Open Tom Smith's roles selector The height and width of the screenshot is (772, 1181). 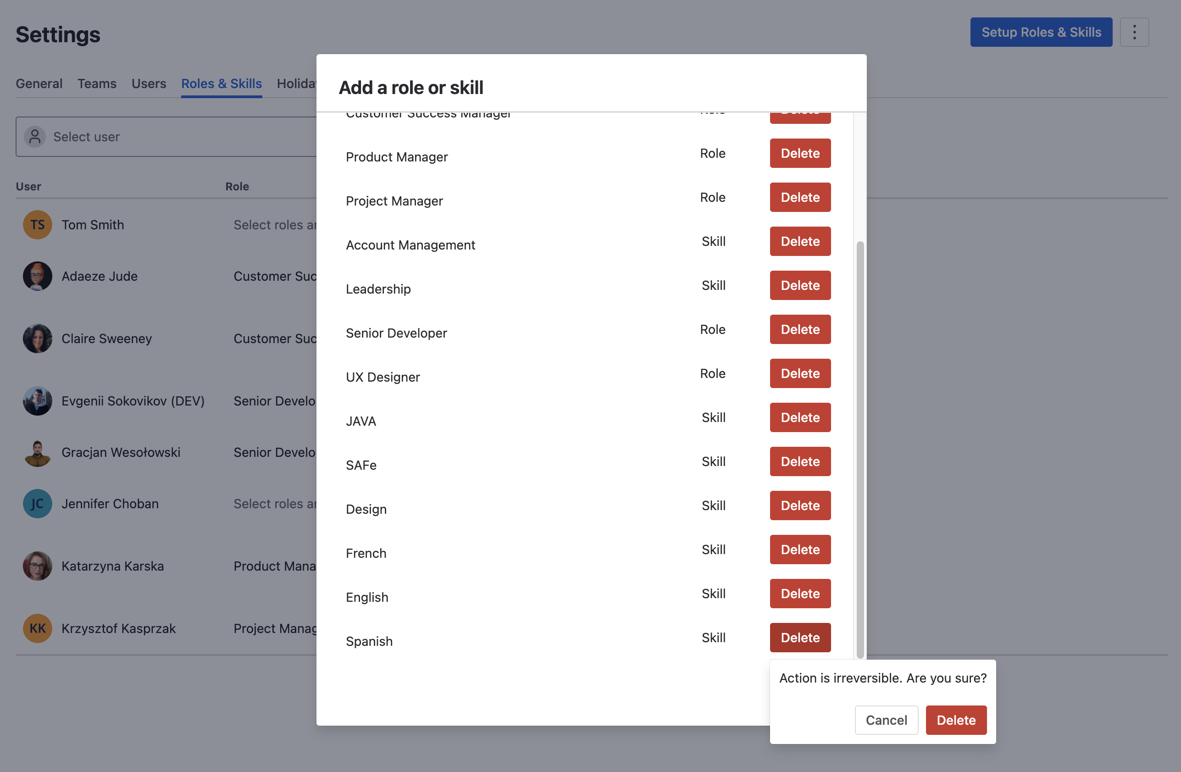274,225
